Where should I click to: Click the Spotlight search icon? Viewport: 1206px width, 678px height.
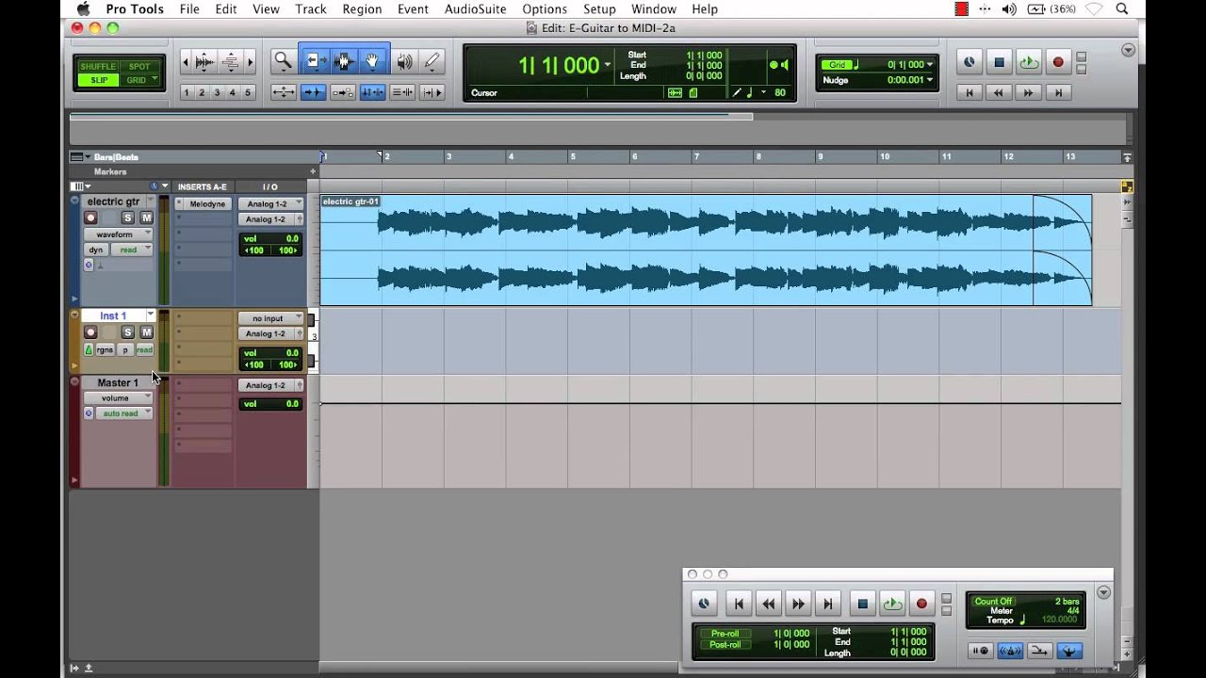(x=1122, y=9)
